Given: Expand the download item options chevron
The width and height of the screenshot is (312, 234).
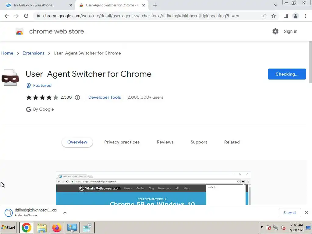Looking at the screenshot, I should 65,213.
